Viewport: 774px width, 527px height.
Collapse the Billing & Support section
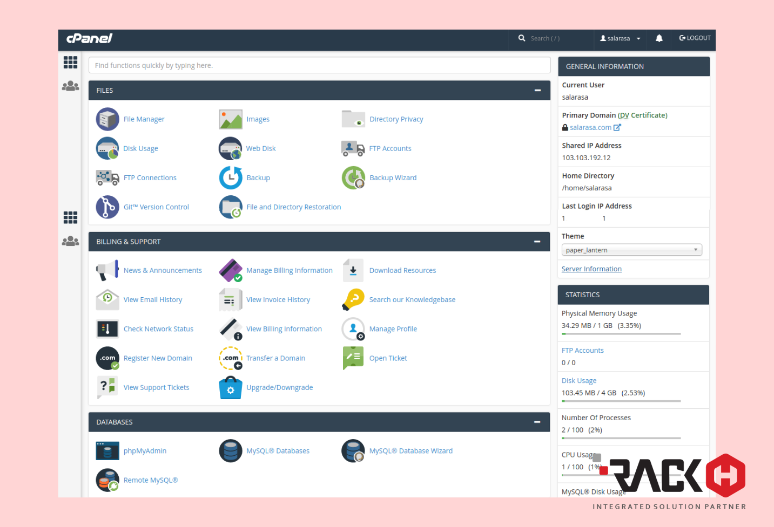(x=537, y=242)
